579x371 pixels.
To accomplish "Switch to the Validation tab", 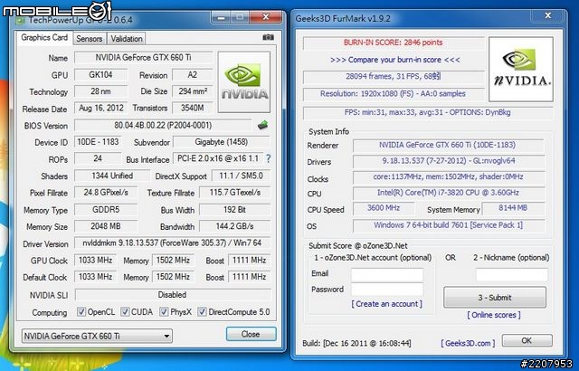I will [x=127, y=39].
